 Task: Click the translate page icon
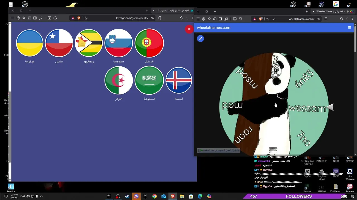274,19
